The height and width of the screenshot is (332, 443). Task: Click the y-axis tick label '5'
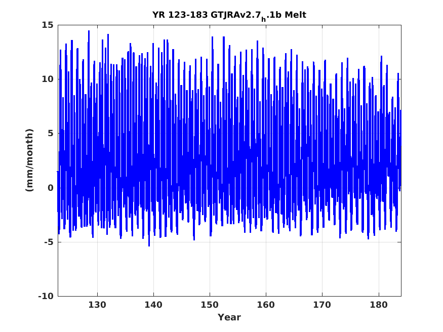tap(51, 134)
